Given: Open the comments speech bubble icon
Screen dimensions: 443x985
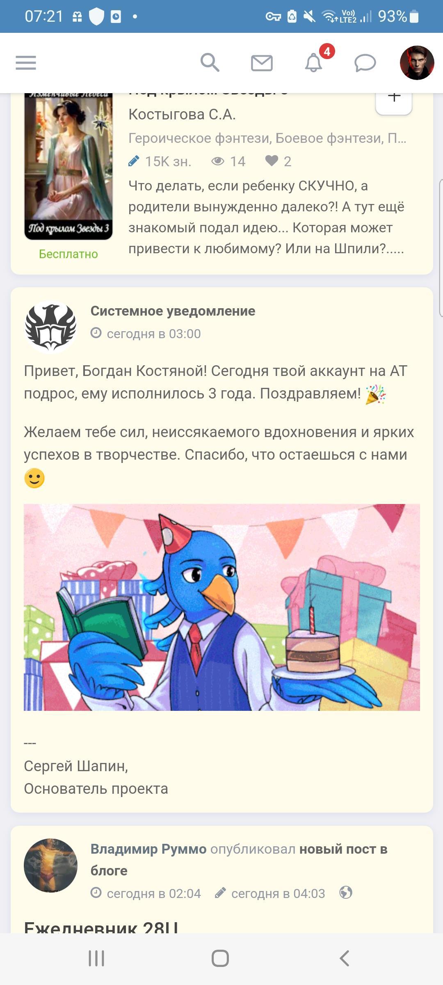Looking at the screenshot, I should [365, 63].
